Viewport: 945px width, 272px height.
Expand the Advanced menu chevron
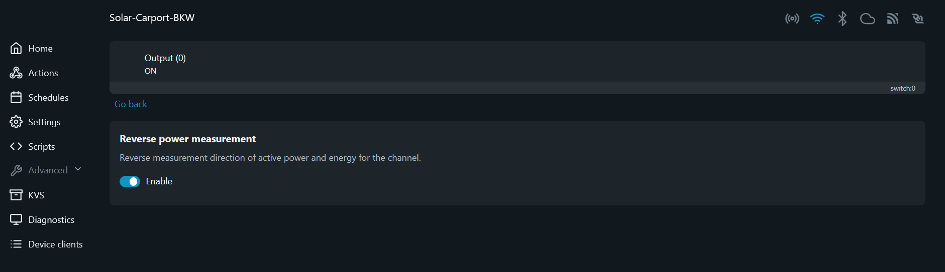point(78,169)
